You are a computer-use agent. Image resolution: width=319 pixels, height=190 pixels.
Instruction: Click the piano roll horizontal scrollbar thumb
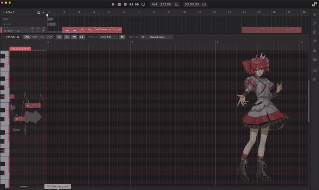(24, 187)
